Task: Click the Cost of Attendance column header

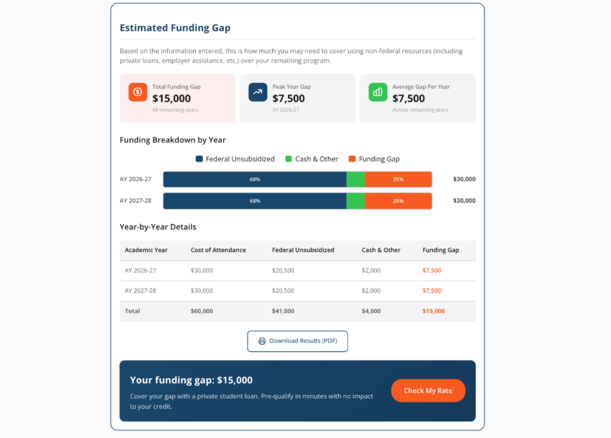Action: point(219,250)
